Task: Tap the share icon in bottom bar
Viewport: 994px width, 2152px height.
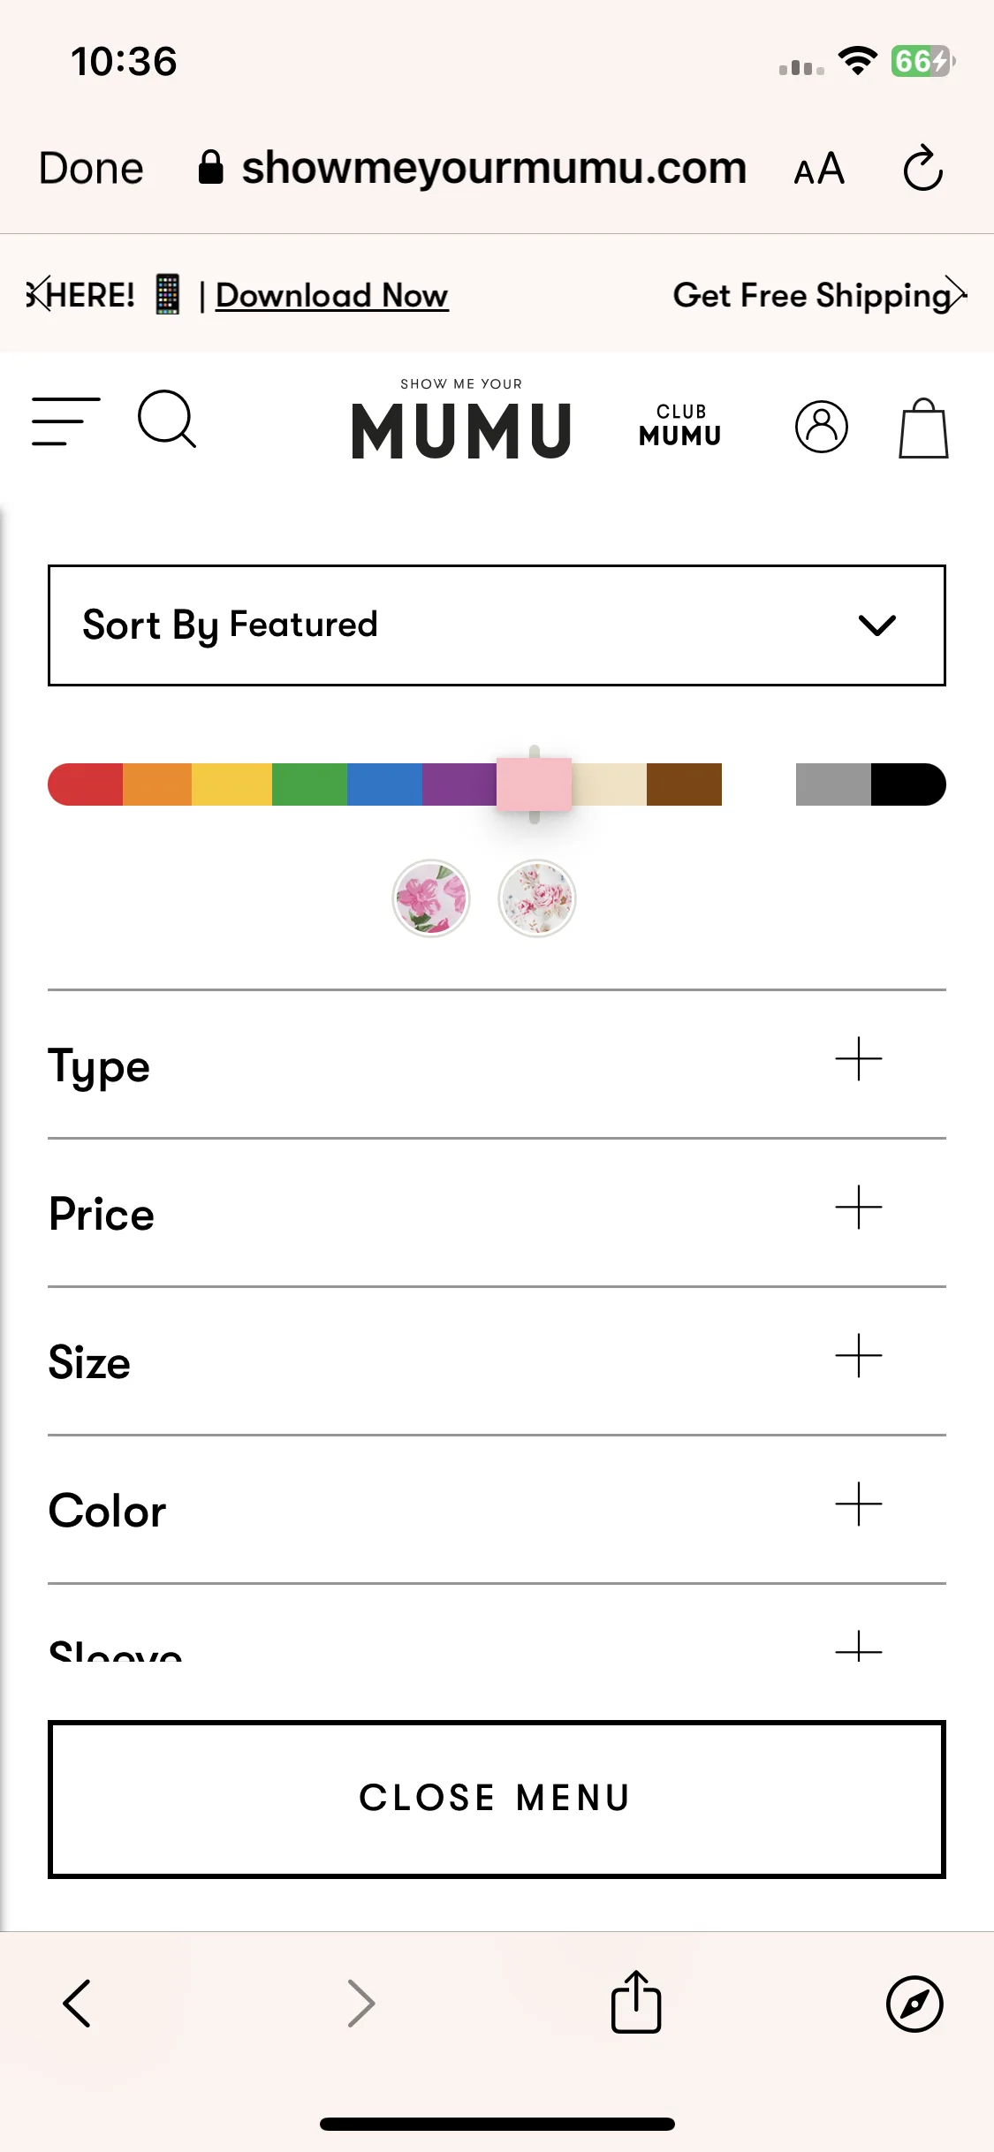Action: (x=636, y=2002)
